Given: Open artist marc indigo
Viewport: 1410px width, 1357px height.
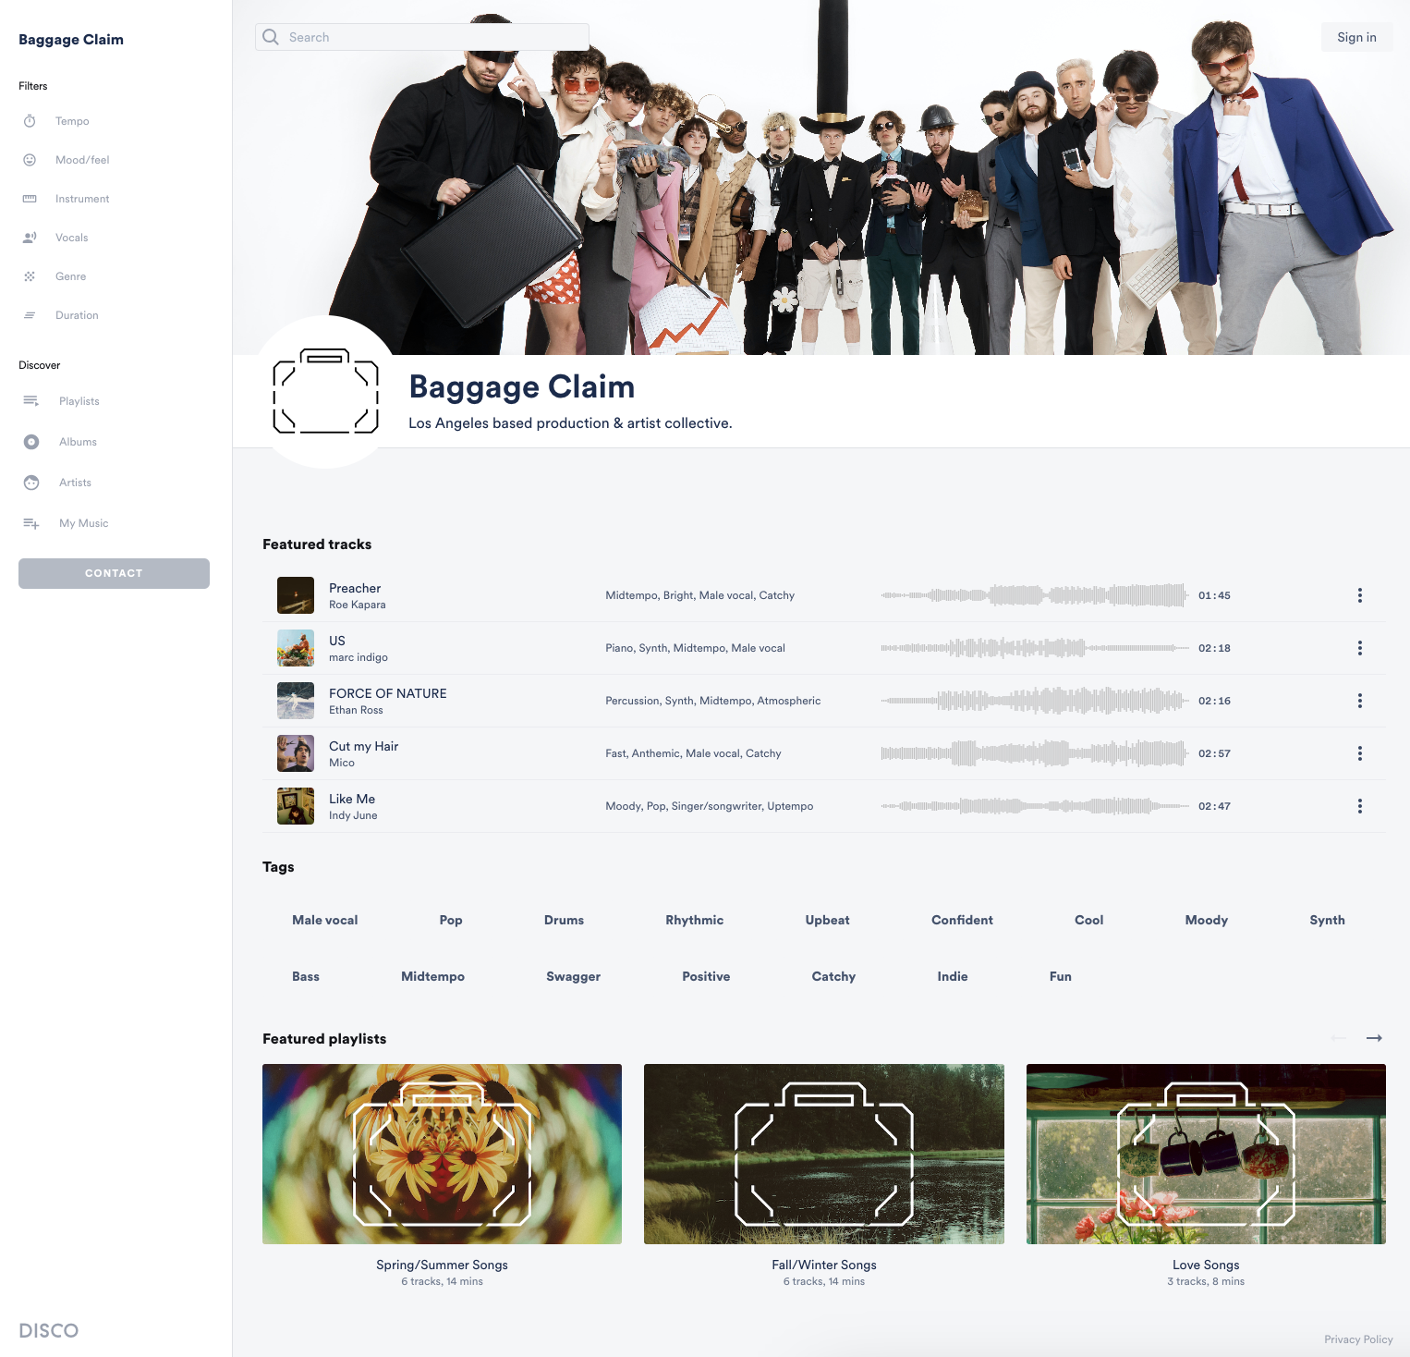Looking at the screenshot, I should [x=359, y=657].
